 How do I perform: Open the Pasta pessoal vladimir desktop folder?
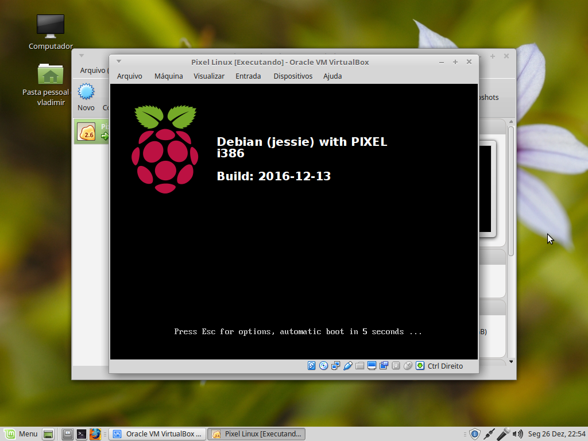coord(51,85)
